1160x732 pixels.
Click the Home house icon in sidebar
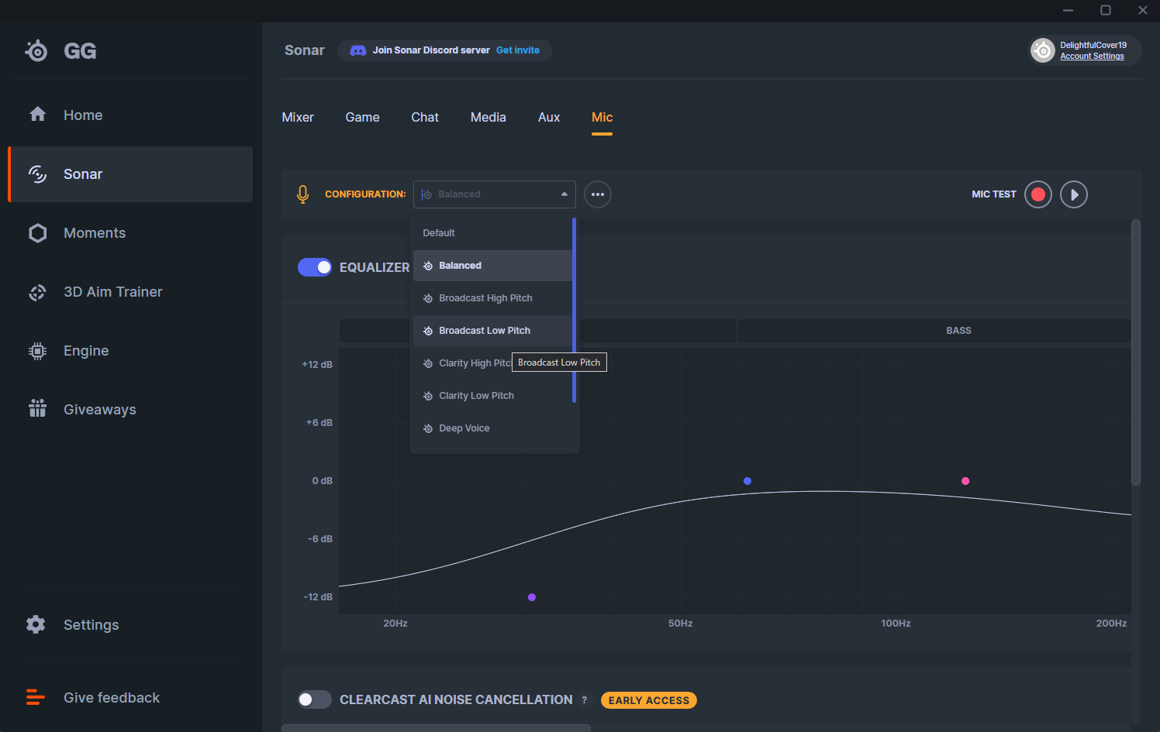coord(37,115)
